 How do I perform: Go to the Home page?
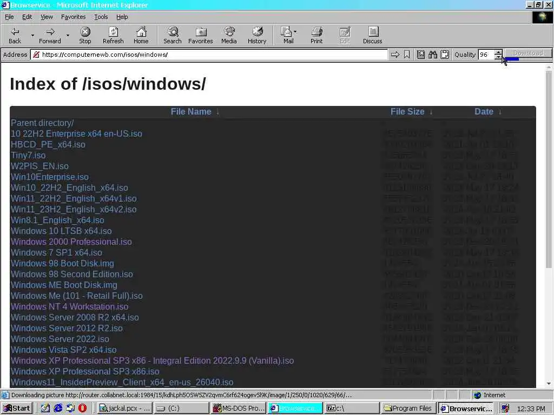click(141, 35)
